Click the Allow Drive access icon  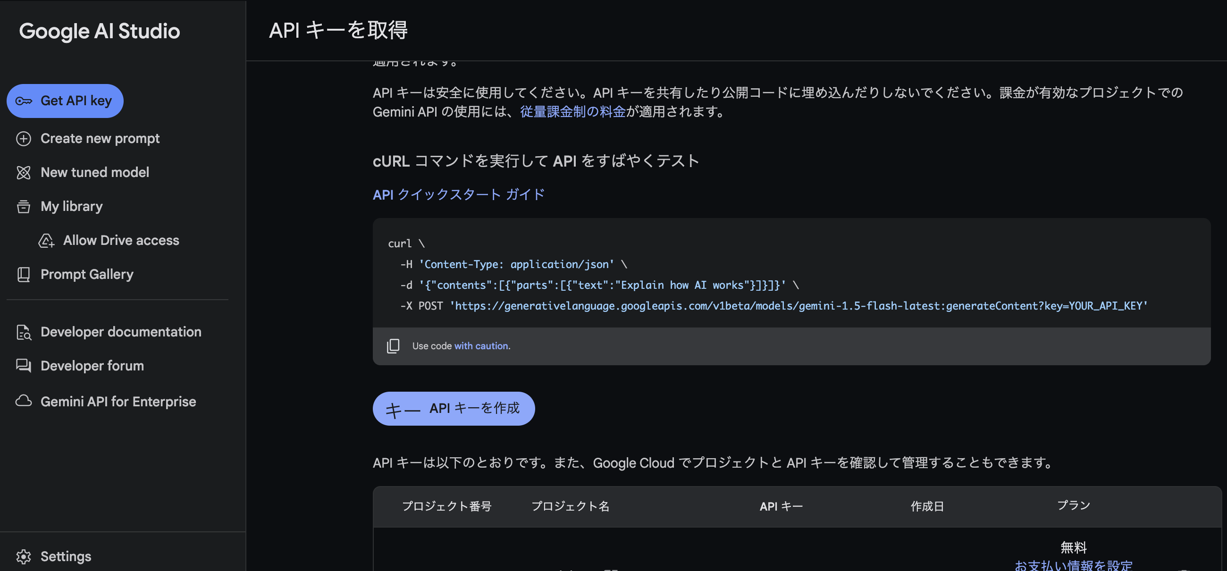coord(46,241)
